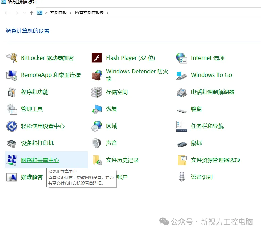261x232 pixels.
Task: Open the Flash Player red icon
Action: [97, 58]
